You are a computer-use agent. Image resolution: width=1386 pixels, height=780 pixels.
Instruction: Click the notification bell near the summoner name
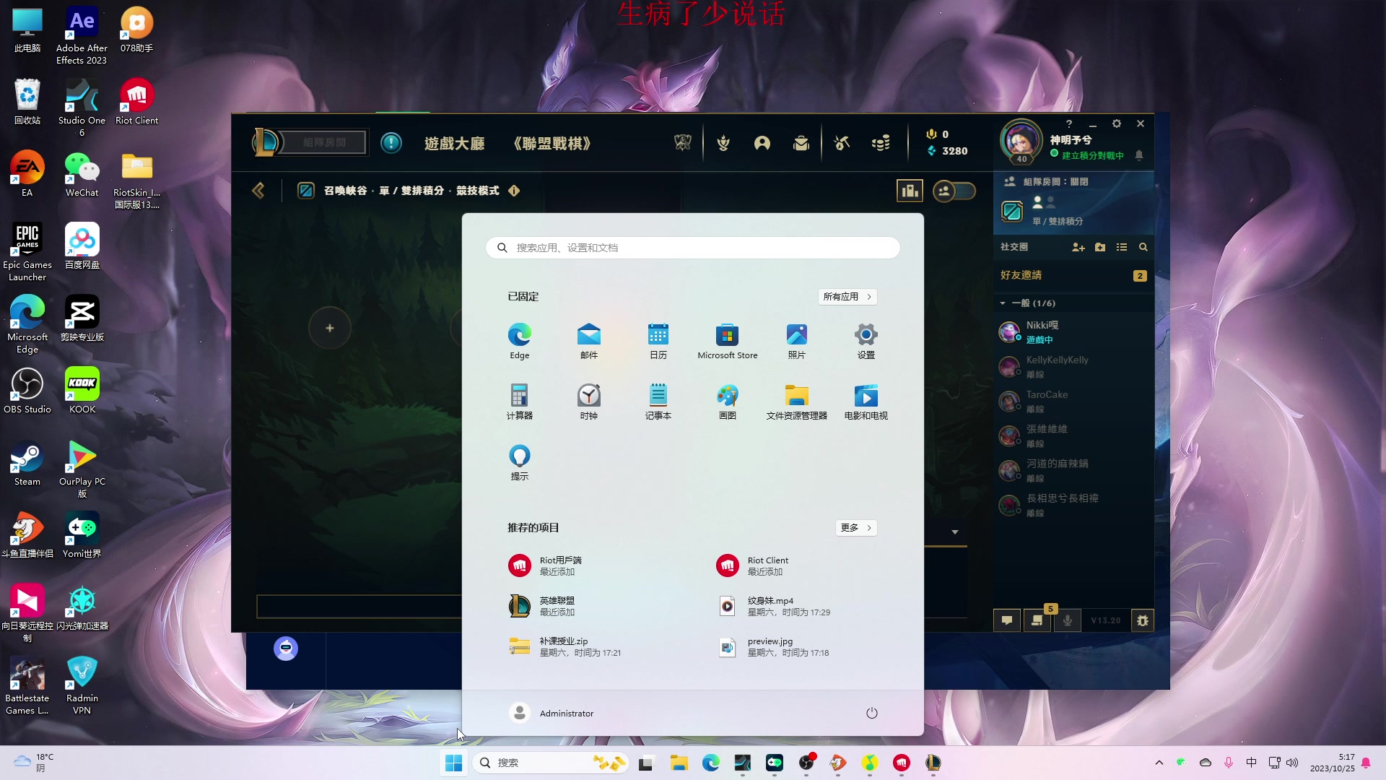tap(1139, 155)
